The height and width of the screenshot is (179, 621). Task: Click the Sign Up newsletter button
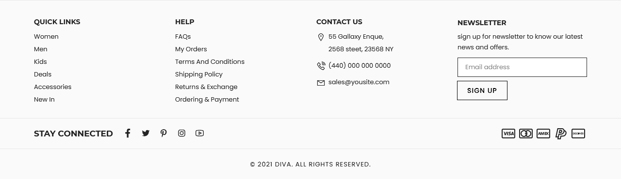(x=482, y=90)
